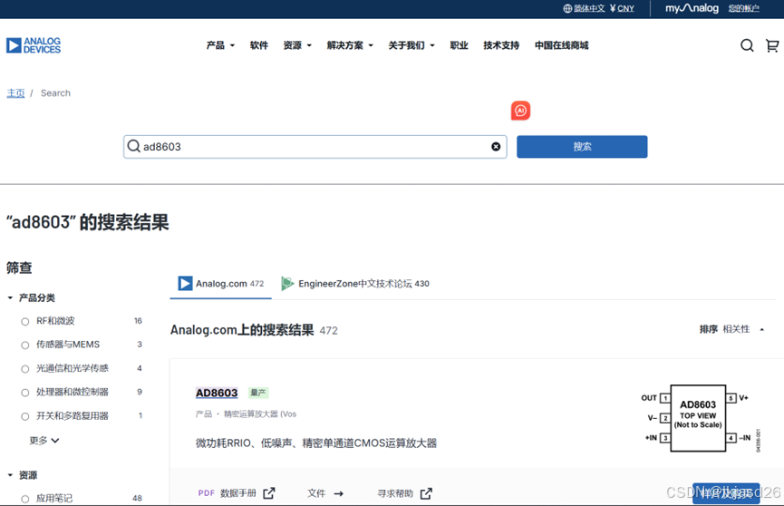
Task: Change language via 简体中文 link
Action: coord(589,8)
